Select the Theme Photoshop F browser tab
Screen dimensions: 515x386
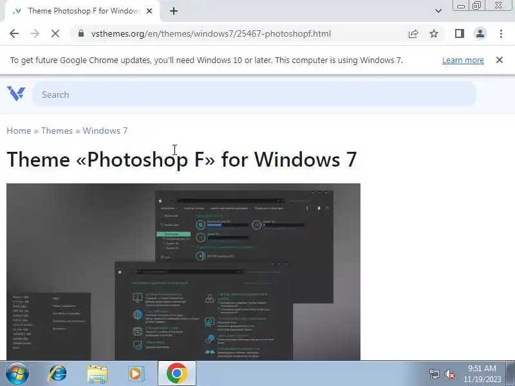click(82, 11)
